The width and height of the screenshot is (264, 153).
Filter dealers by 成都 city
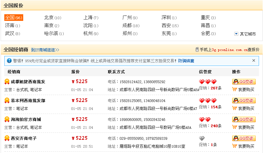click(x=127, y=25)
